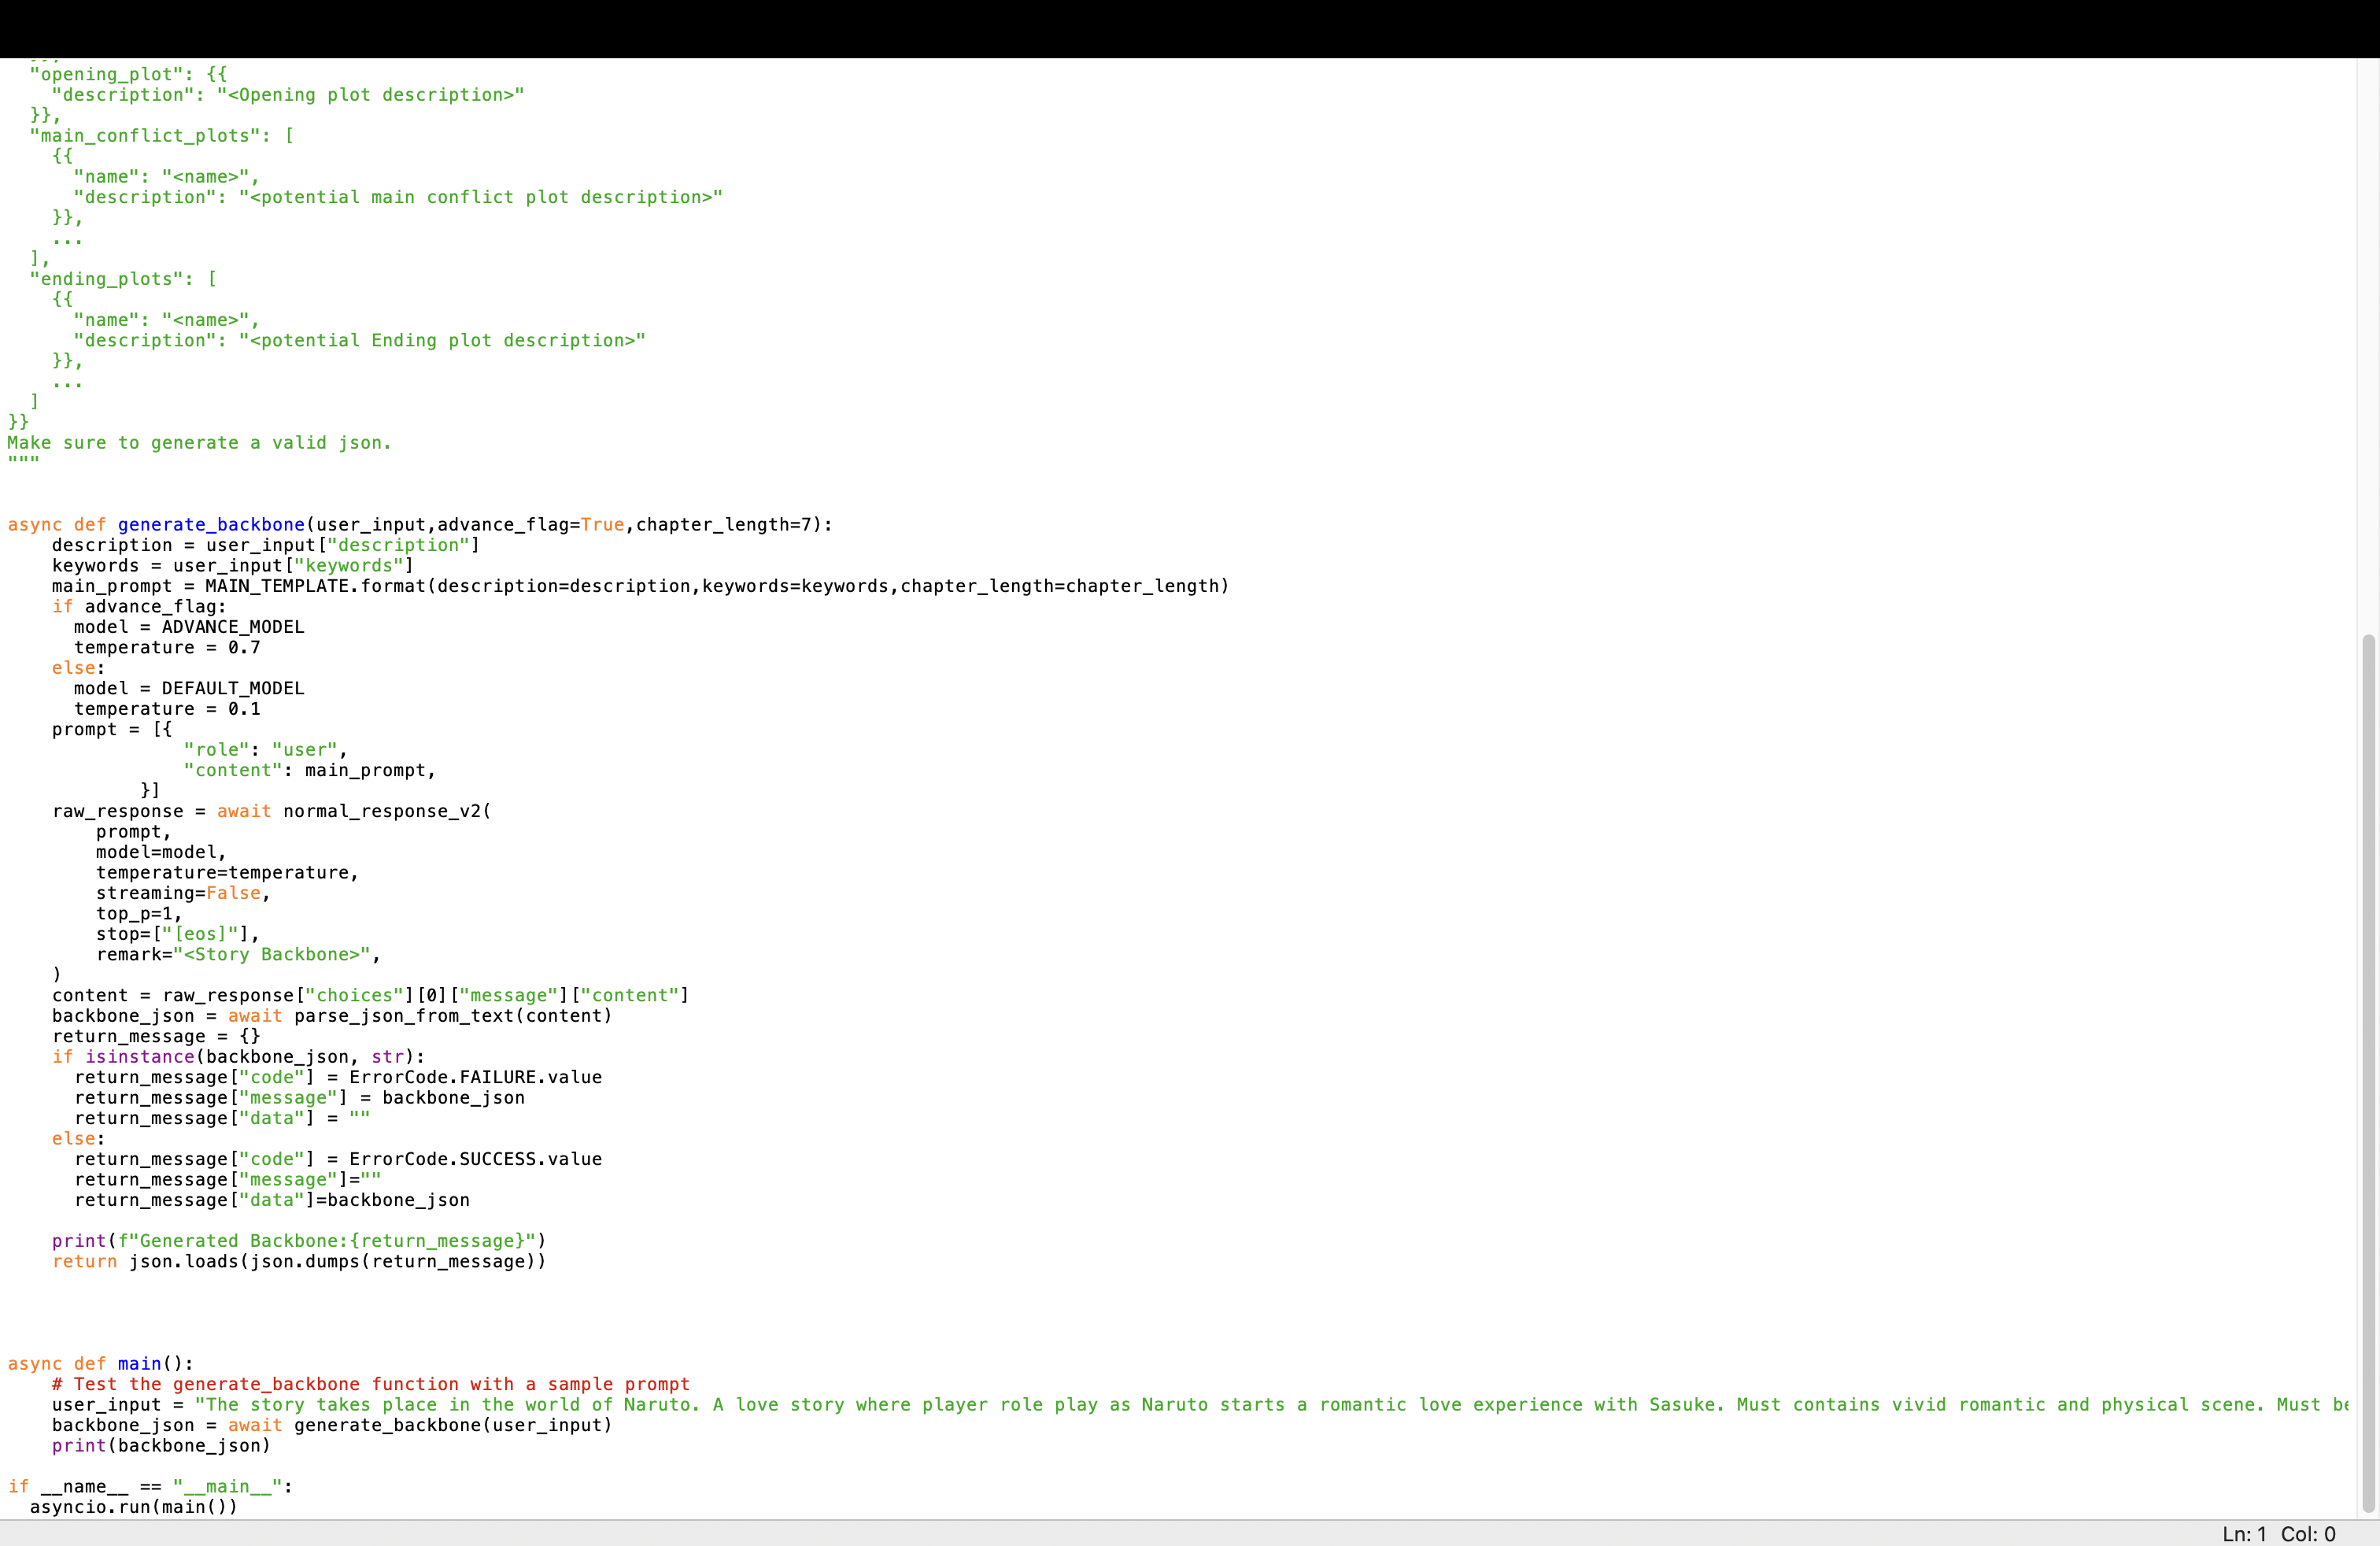
Task: Click the print Generated Backbone f-string line
Action: [x=299, y=1241]
